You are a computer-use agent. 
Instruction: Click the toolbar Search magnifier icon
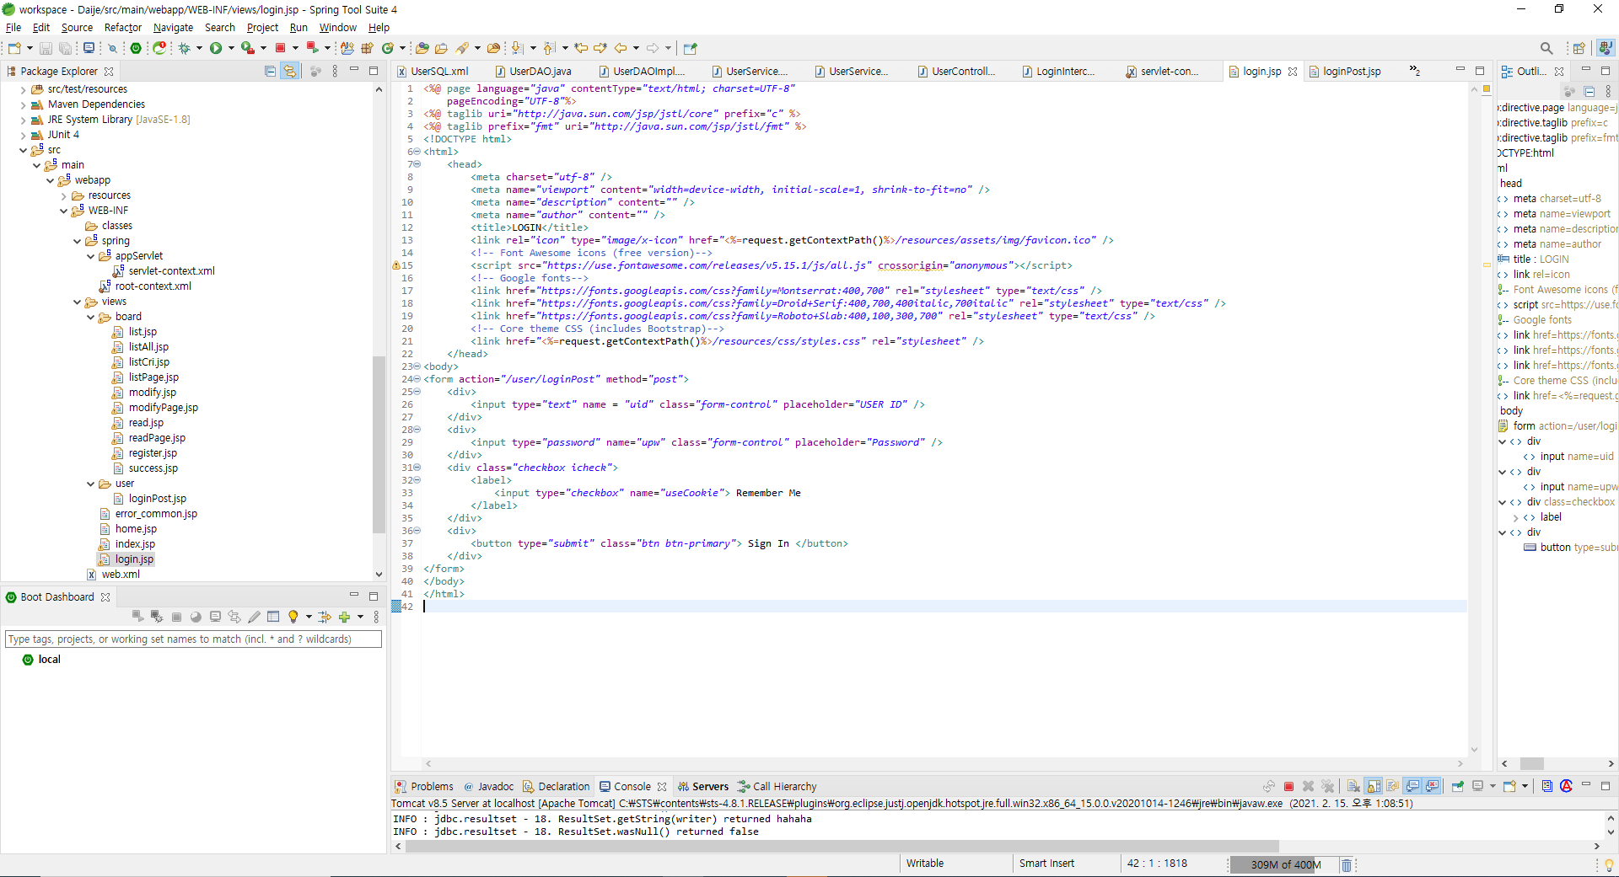(1546, 48)
